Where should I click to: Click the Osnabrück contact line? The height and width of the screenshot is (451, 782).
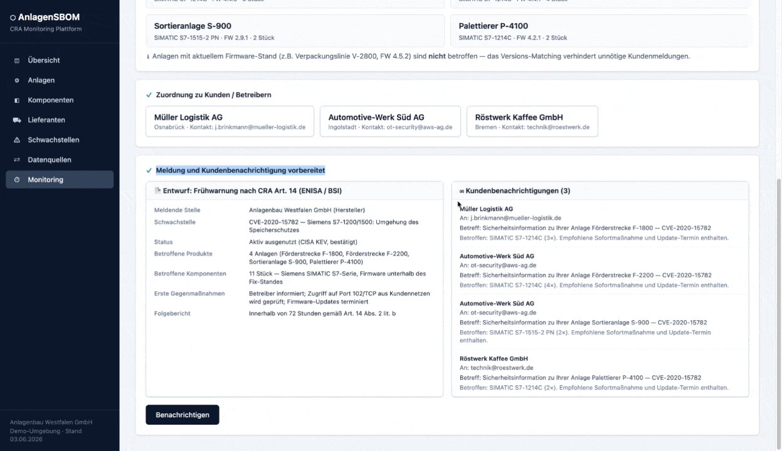tap(230, 127)
